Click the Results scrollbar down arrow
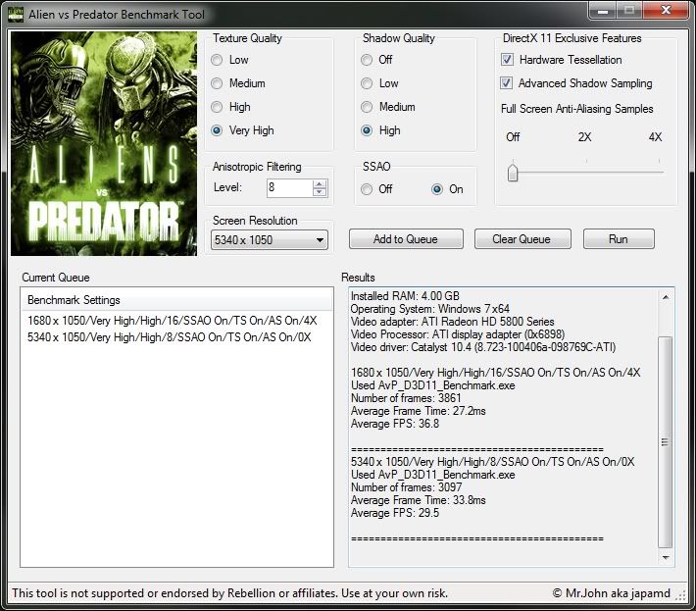 coord(666,559)
